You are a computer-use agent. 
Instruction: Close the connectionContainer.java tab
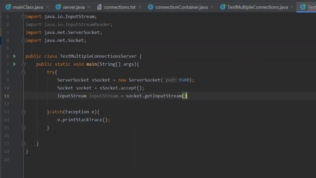212,7
